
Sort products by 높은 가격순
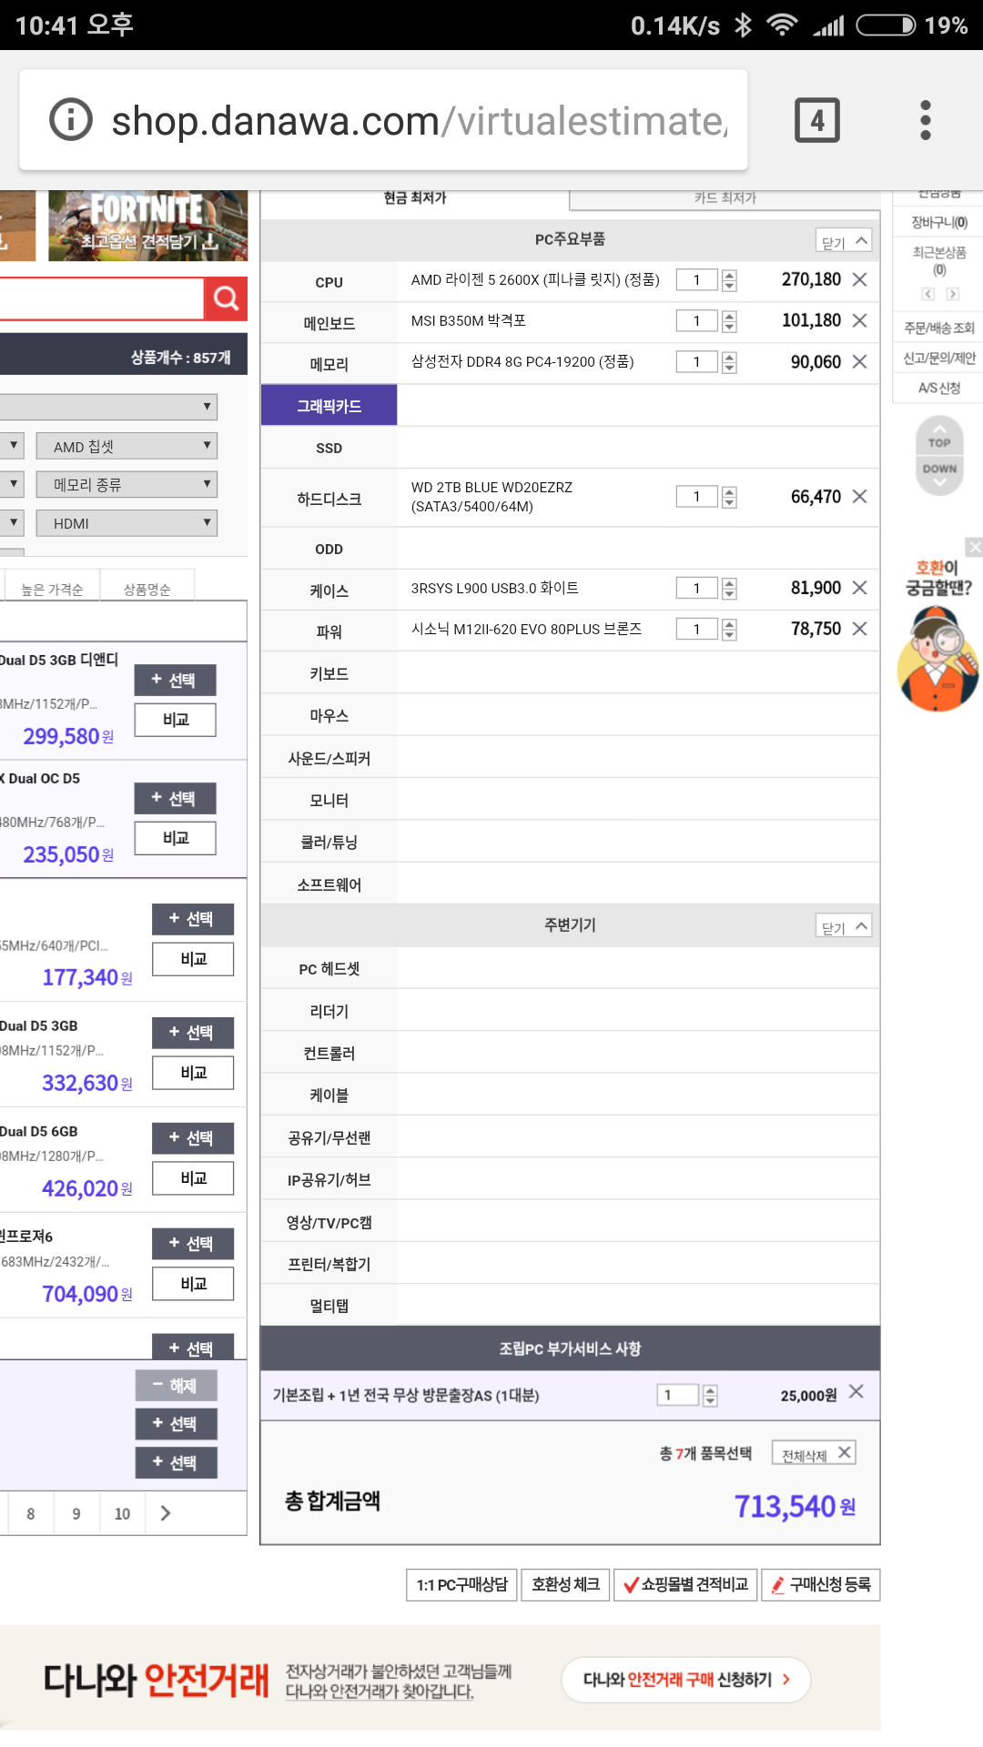tap(52, 589)
